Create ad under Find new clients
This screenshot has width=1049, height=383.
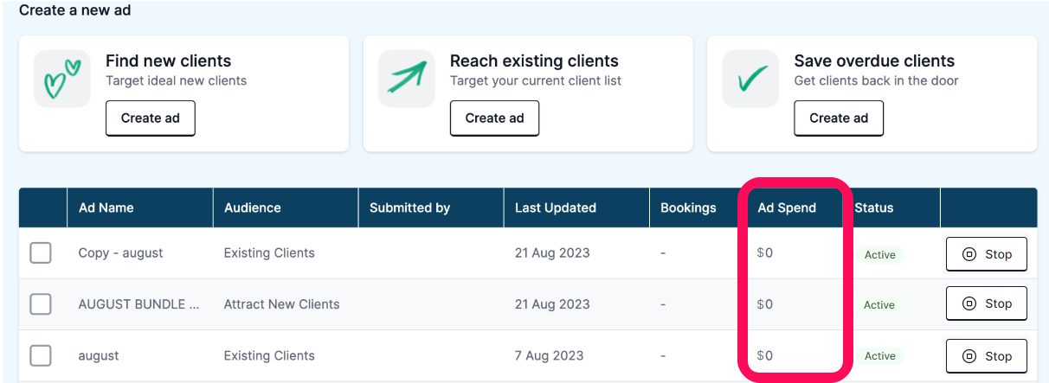point(151,118)
